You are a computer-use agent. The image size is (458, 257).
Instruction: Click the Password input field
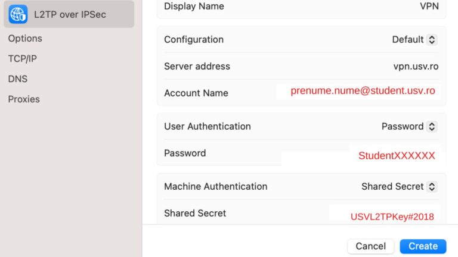pyautogui.click(x=361, y=155)
